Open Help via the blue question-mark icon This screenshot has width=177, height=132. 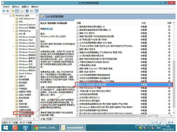[27, 11]
